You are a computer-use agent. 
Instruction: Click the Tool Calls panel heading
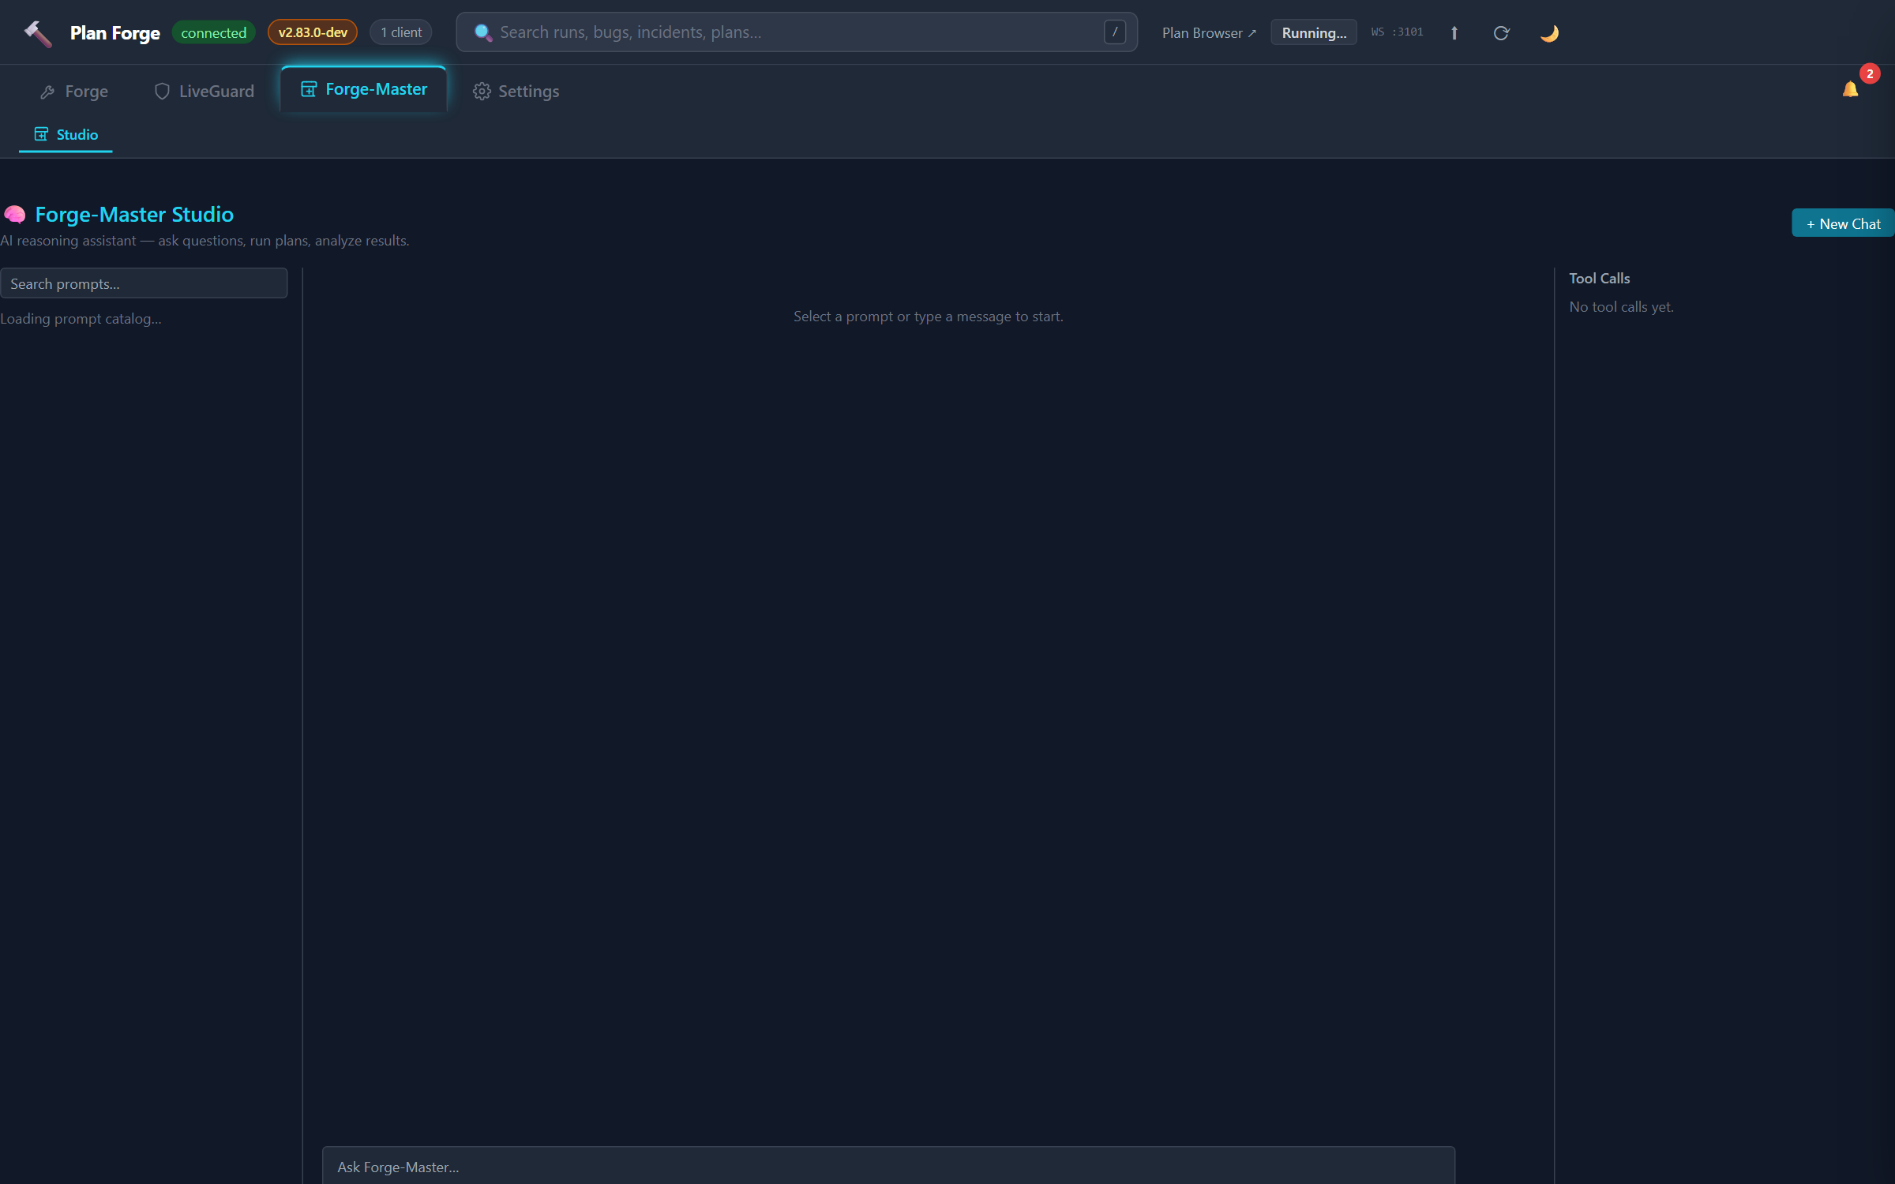[x=1599, y=279]
